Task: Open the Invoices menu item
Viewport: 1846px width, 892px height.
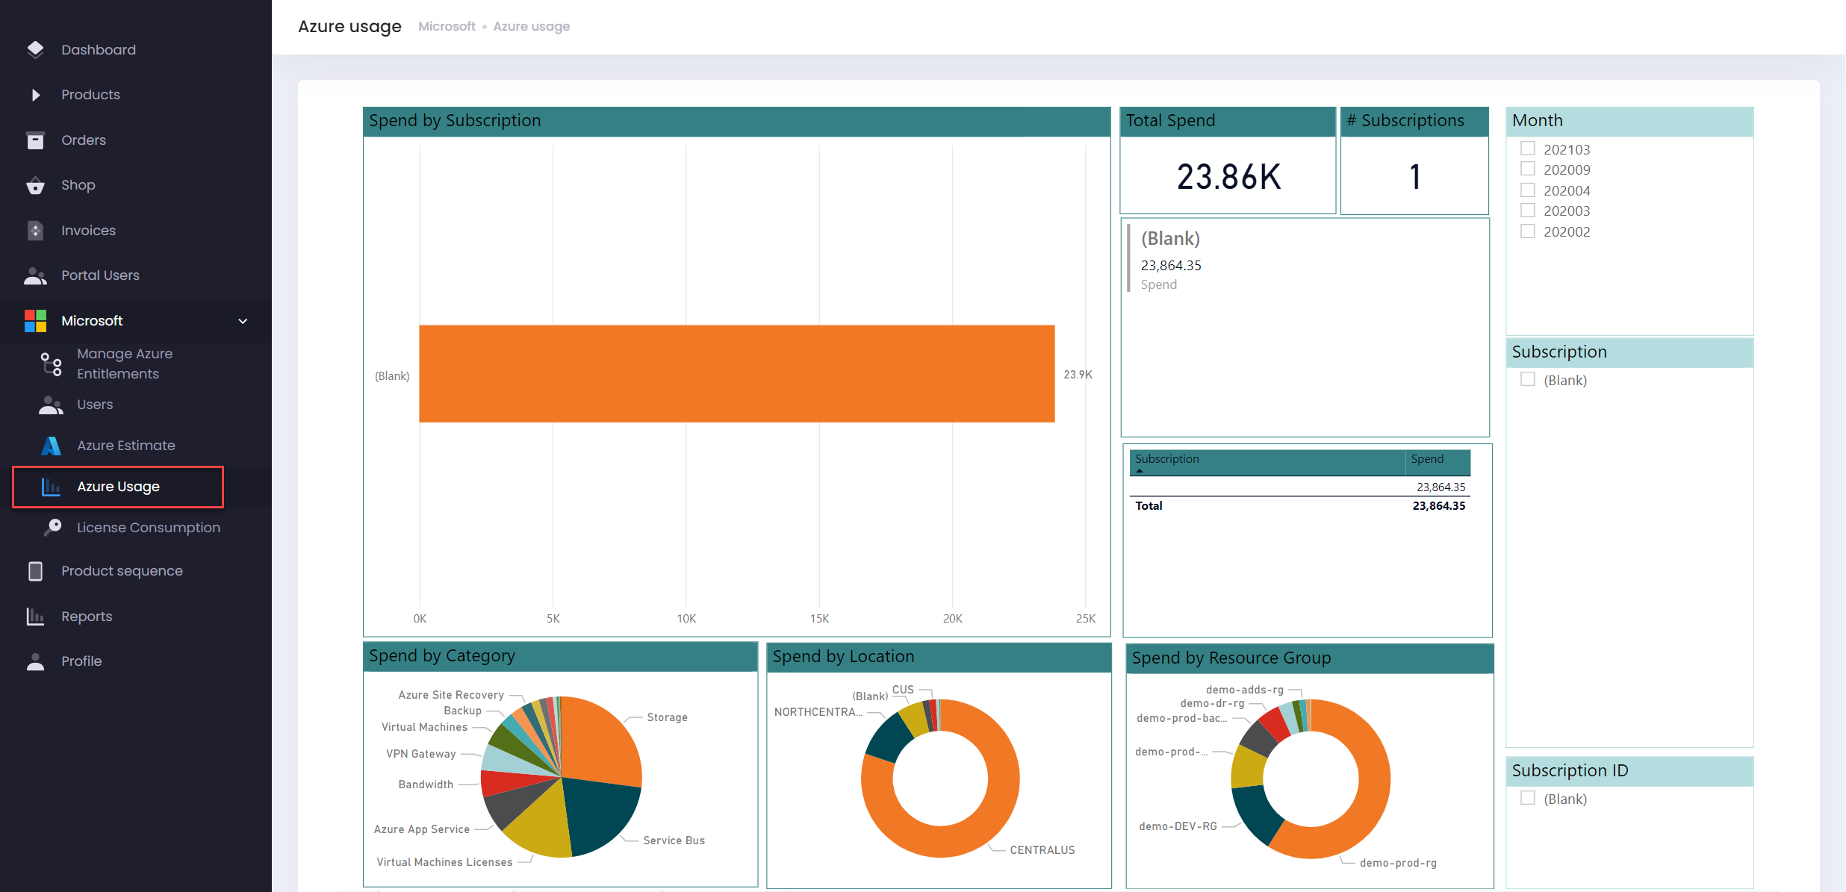Action: [88, 231]
